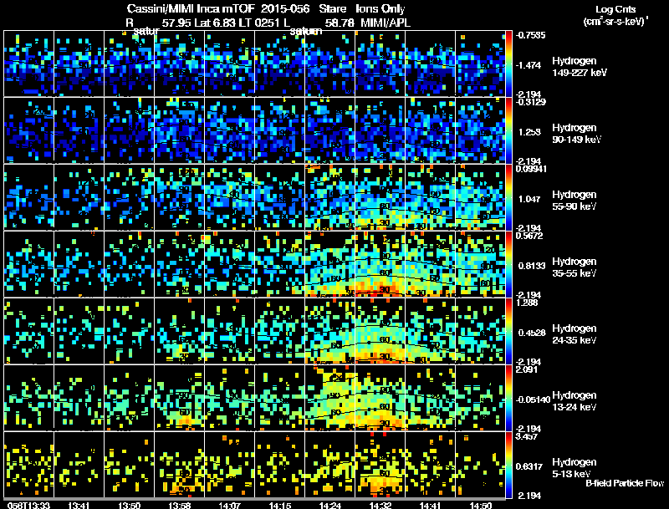This screenshot has height=509, width=669.
Task: Click the 'Hydrogen 13-24 keV' row label
Action: [x=575, y=401]
